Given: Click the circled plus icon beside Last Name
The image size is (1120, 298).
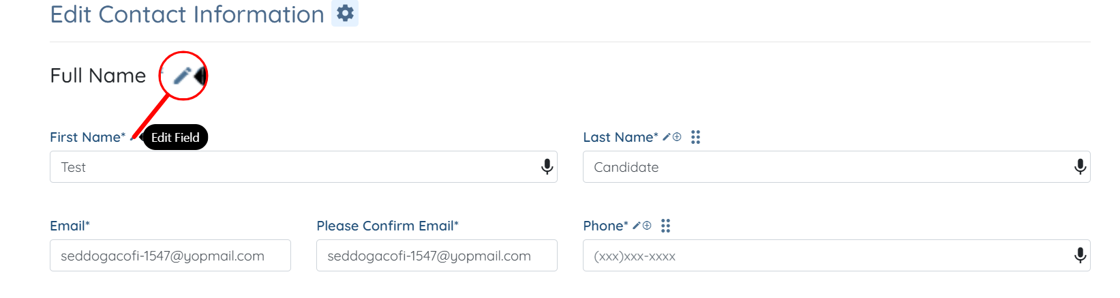Looking at the screenshot, I should [677, 137].
